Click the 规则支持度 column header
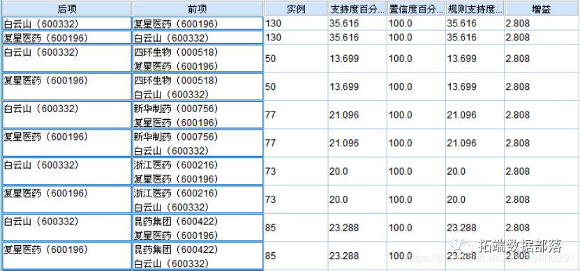Image resolution: width=580 pixels, height=271 pixels. pyautogui.click(x=475, y=8)
